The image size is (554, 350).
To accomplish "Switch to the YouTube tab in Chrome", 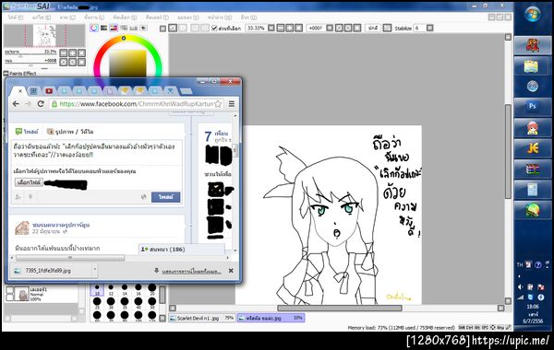I will 49,91.
